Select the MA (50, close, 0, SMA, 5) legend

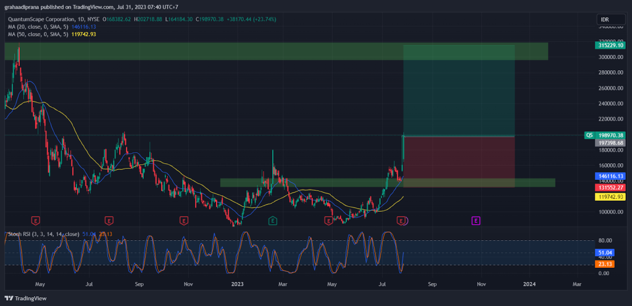click(39, 34)
